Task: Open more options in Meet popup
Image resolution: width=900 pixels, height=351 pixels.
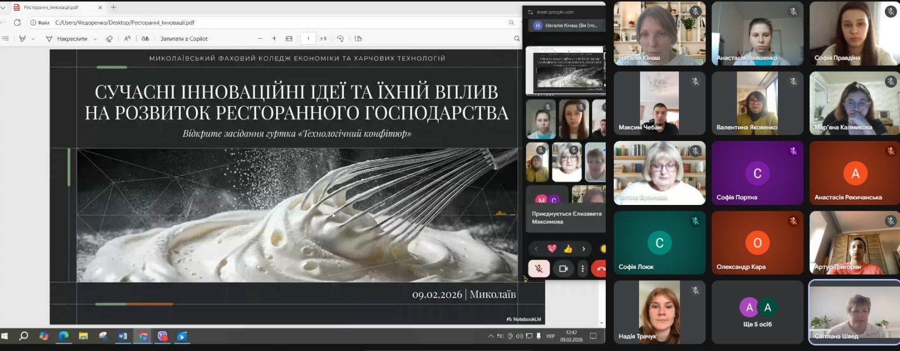Action: click(583, 269)
